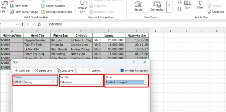Open the Sort dialog ribbon button
Viewport: 226px width, 112px height.
click(x=188, y=5)
